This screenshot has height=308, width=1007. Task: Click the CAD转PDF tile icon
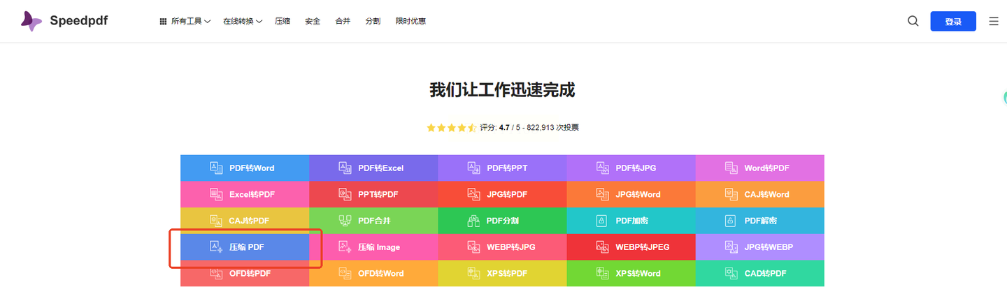point(731,273)
